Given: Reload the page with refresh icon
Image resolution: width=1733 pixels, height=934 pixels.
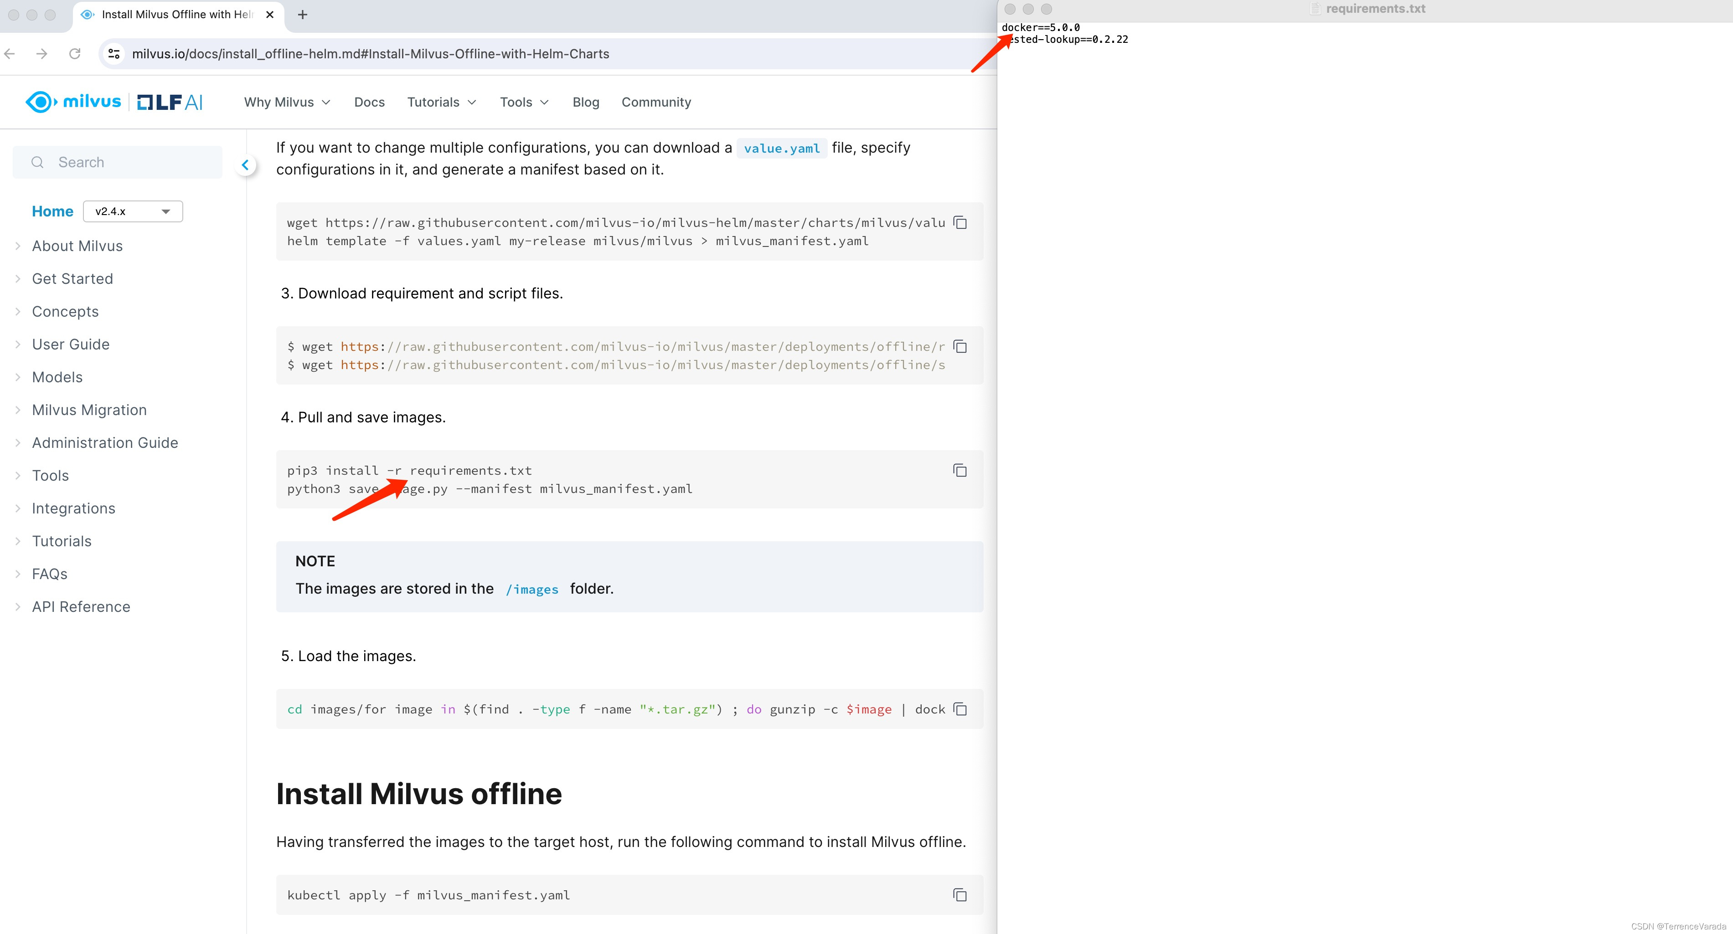Looking at the screenshot, I should pos(75,54).
